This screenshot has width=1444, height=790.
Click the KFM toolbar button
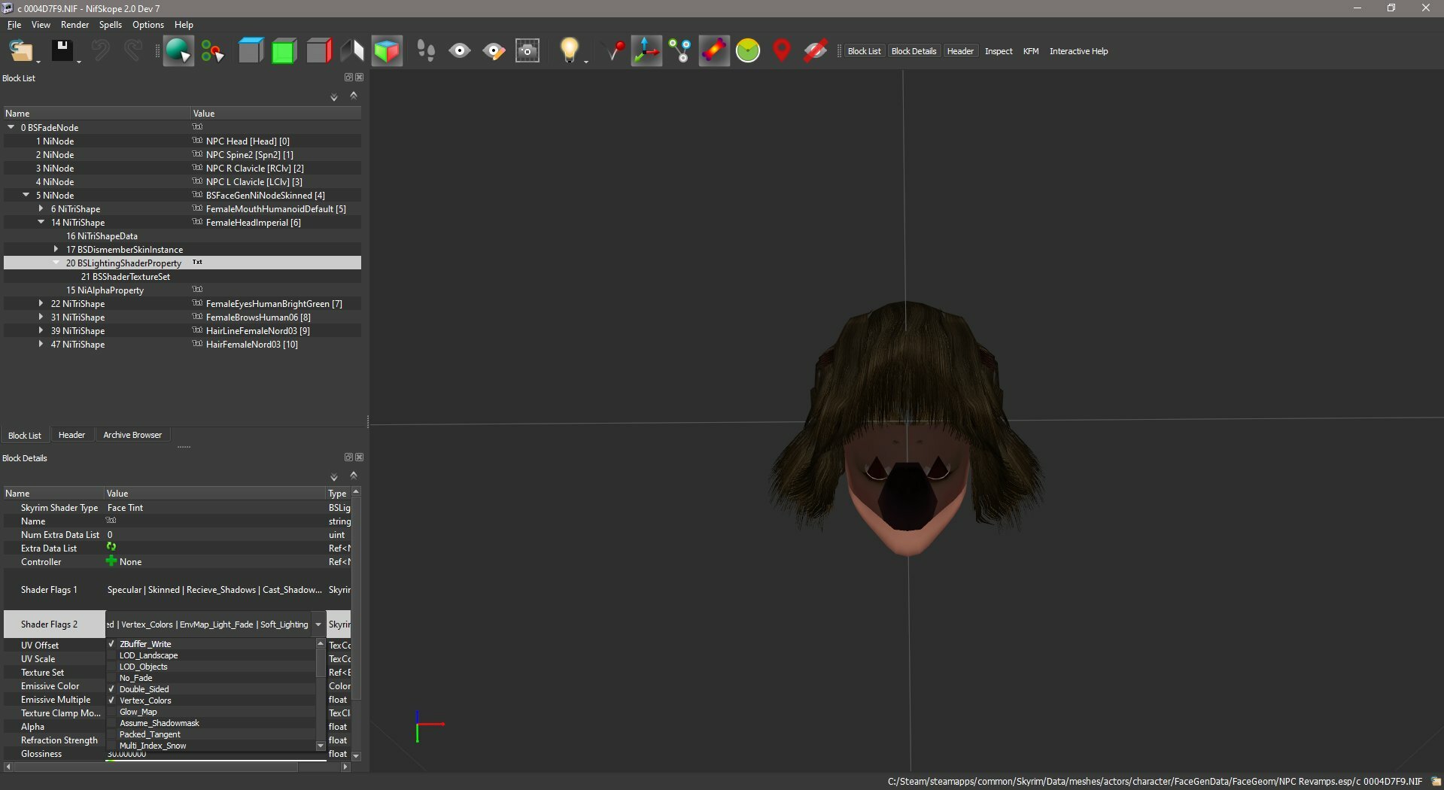[x=1031, y=51]
